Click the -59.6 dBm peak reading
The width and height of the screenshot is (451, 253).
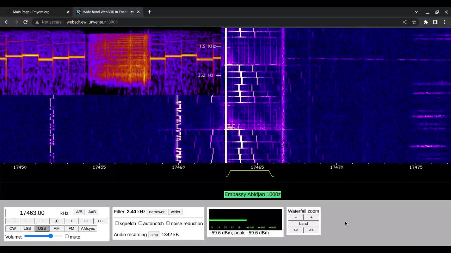click(239, 233)
